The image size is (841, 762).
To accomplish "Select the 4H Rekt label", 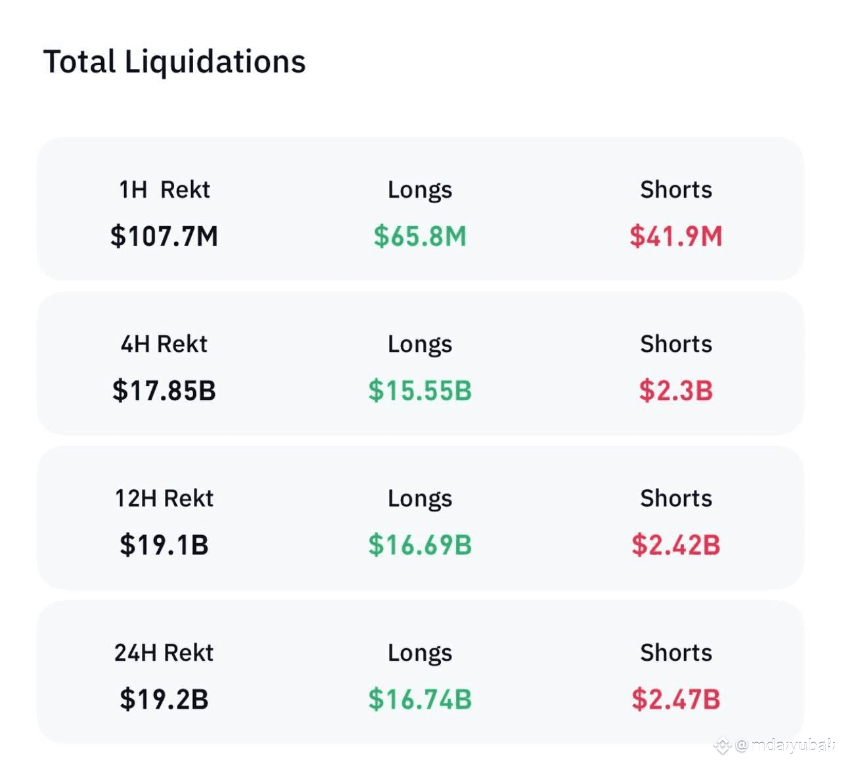I will 164,344.
